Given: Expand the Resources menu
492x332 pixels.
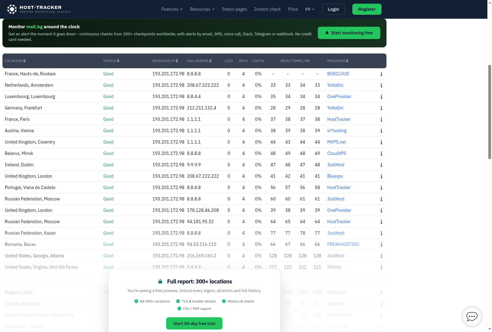Looking at the screenshot, I should coord(202,9).
